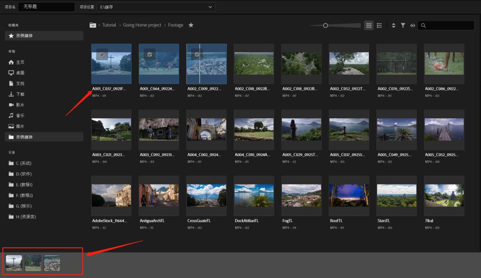The height and width of the screenshot is (278, 481).
Task: Deselect the A002_C009 clip checkbox
Action: pos(197,54)
